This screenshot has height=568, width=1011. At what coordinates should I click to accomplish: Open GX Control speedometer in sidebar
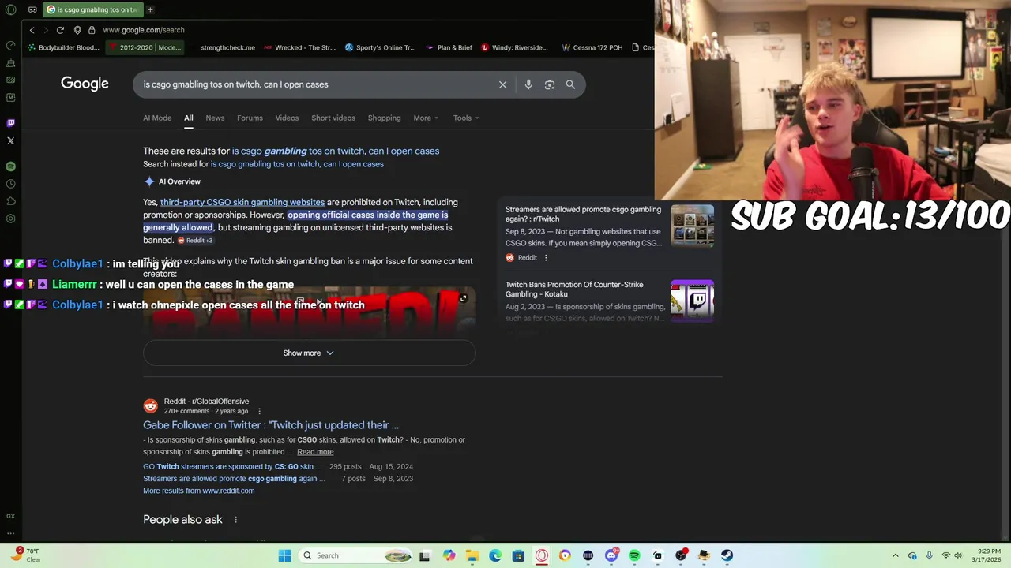(x=10, y=45)
